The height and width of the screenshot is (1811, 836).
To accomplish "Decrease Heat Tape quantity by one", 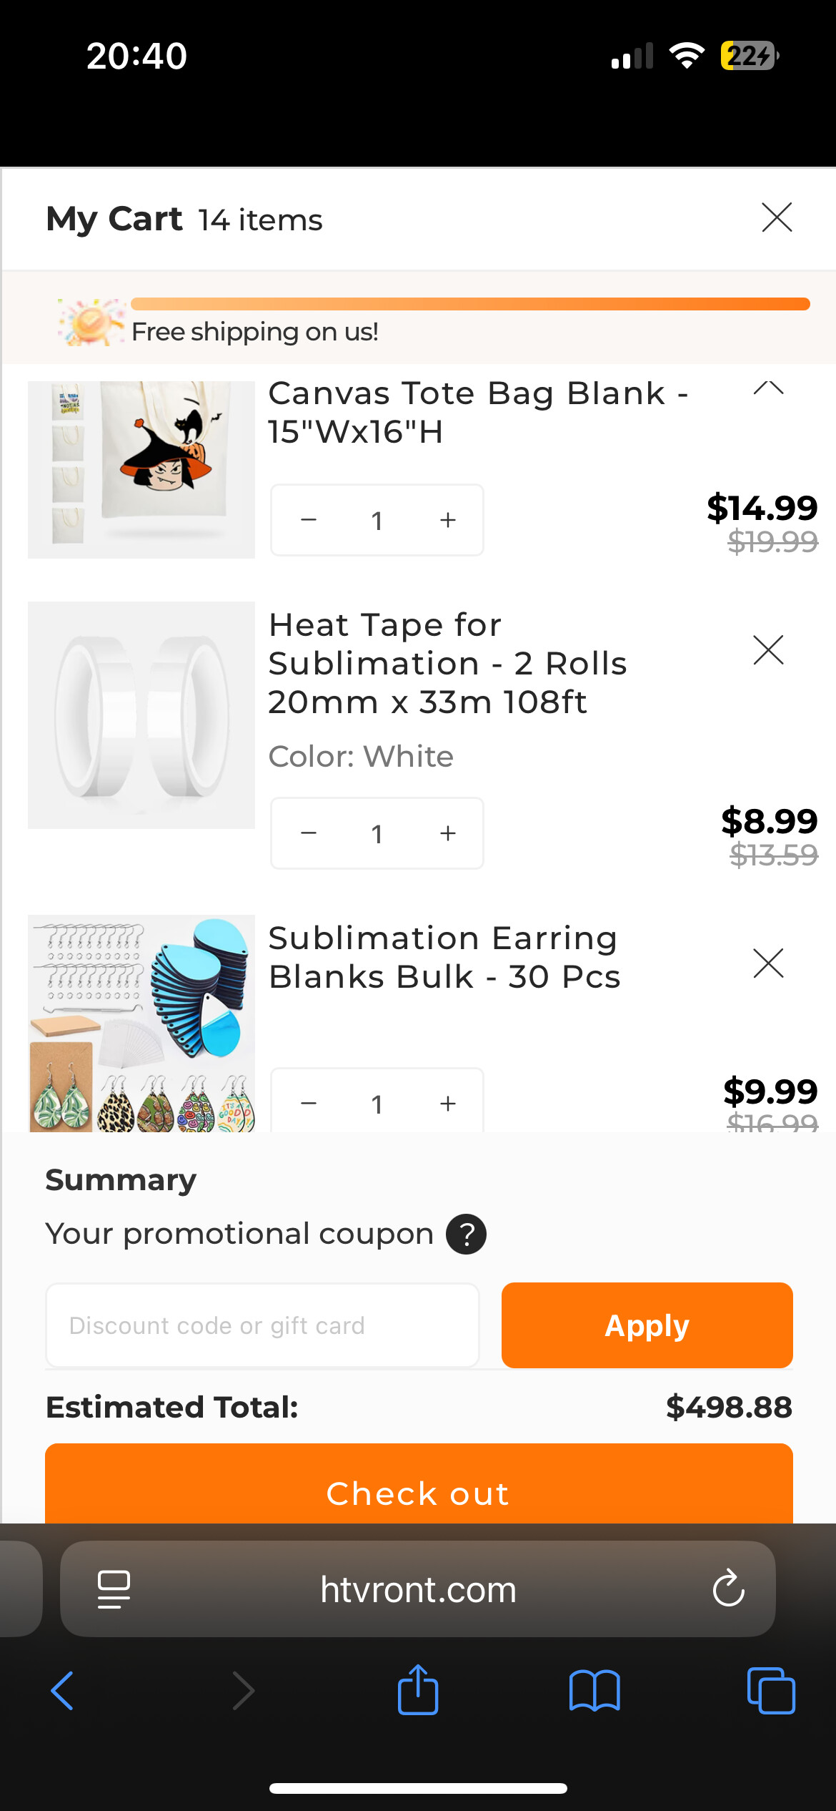I will click(309, 833).
